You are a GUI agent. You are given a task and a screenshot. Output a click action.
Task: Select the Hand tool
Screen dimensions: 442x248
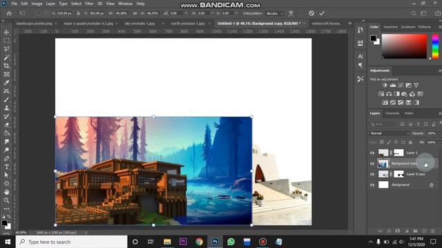[6, 192]
